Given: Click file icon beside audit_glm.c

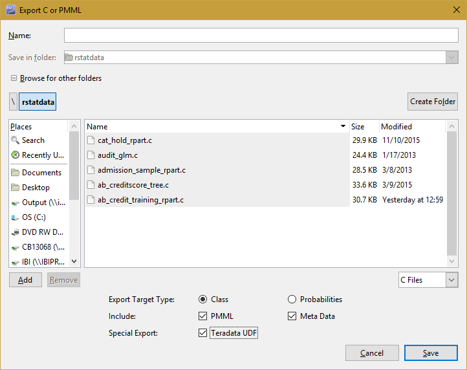Looking at the screenshot, I should point(91,155).
